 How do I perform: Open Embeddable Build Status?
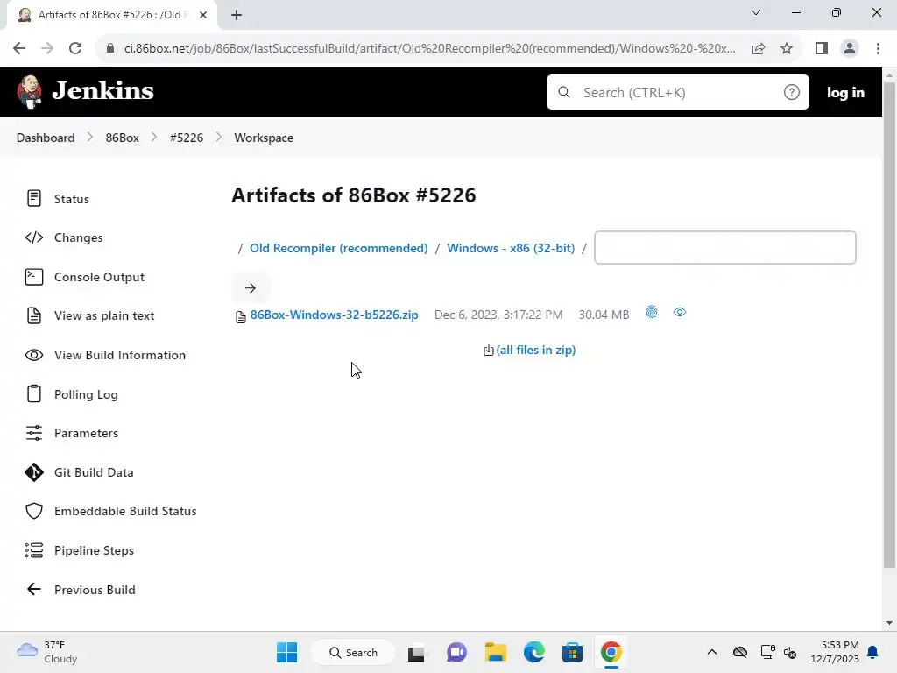[x=125, y=511]
